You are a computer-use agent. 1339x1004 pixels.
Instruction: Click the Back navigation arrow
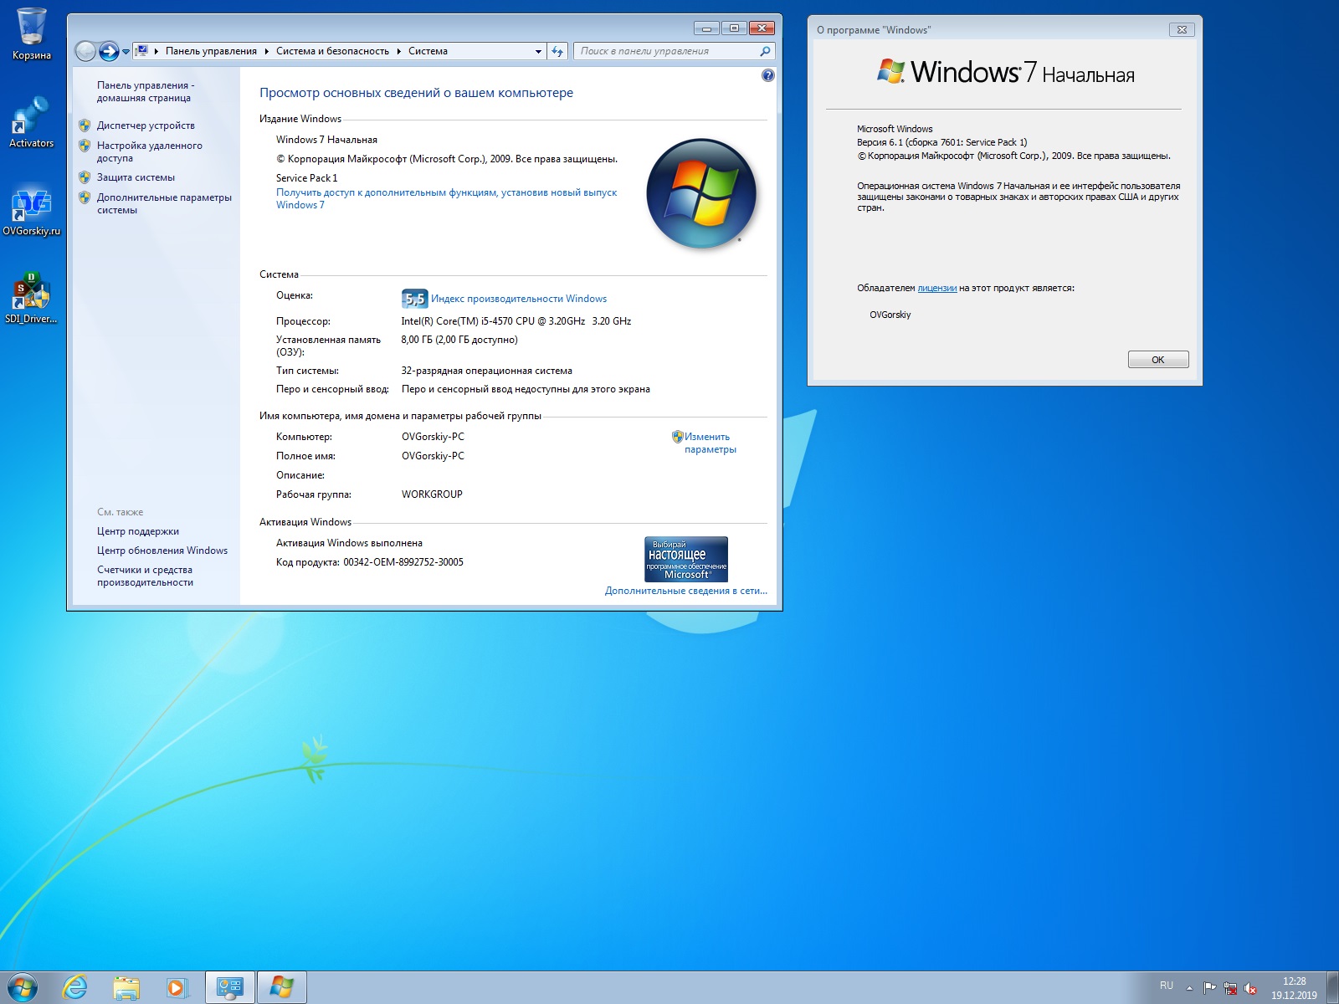(x=85, y=51)
